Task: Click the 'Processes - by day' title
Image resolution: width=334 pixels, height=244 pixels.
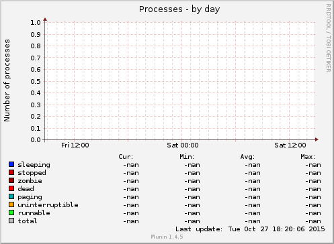Action: coord(179,9)
